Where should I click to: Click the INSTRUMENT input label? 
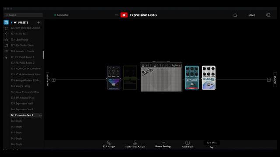[x=48, y=80]
